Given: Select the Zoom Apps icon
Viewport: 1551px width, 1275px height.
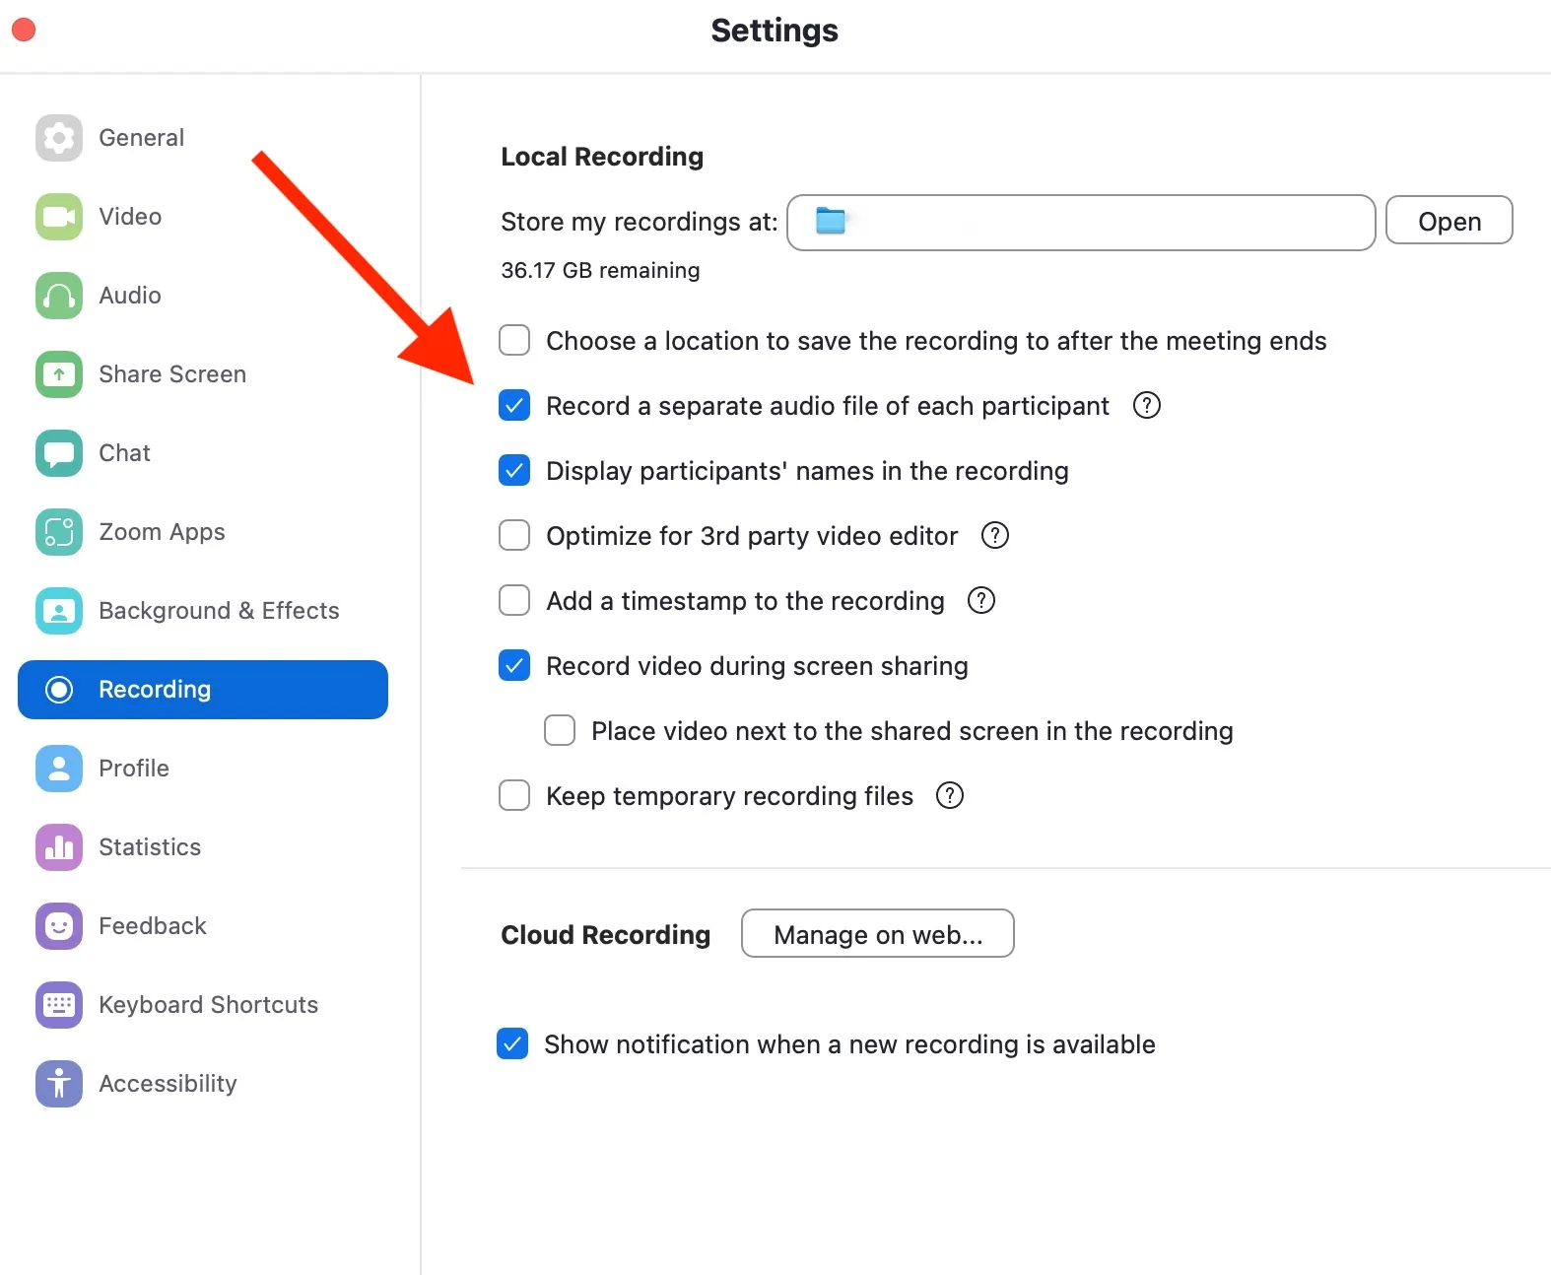Looking at the screenshot, I should pyautogui.click(x=58, y=532).
